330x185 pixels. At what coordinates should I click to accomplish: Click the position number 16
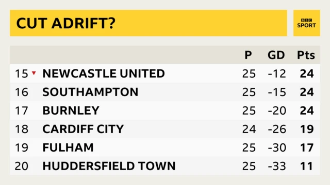[22, 92]
